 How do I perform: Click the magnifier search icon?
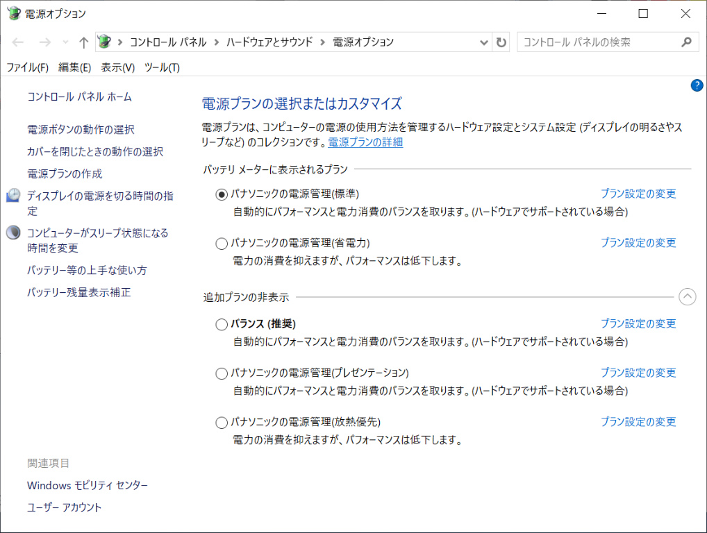click(x=686, y=42)
